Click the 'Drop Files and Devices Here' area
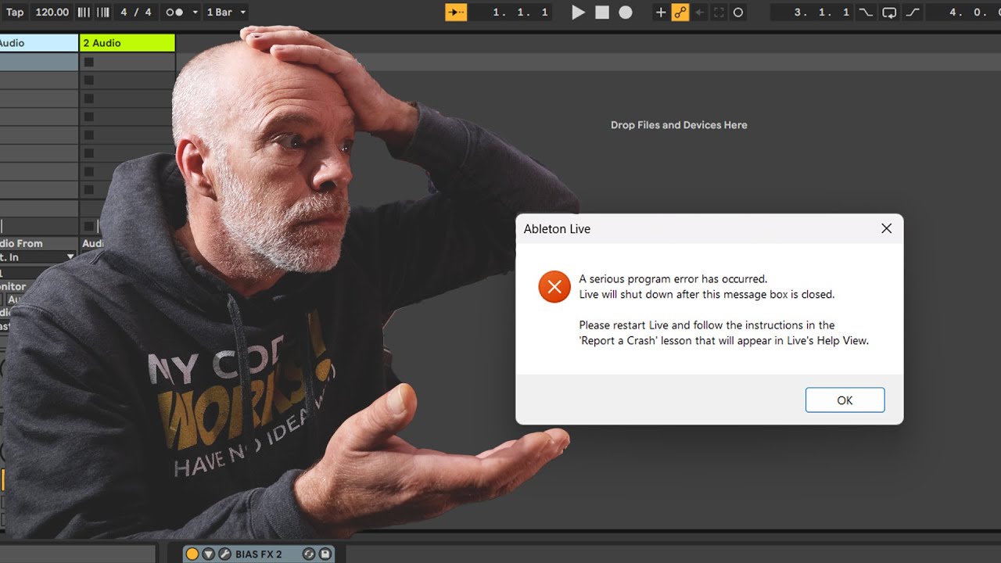Screen dimensions: 1001x563 click(679, 125)
